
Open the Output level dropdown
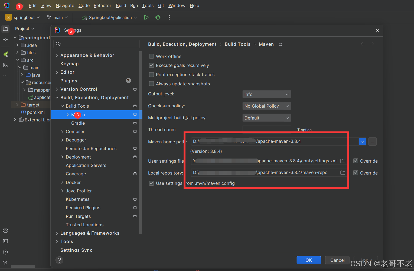point(267,94)
